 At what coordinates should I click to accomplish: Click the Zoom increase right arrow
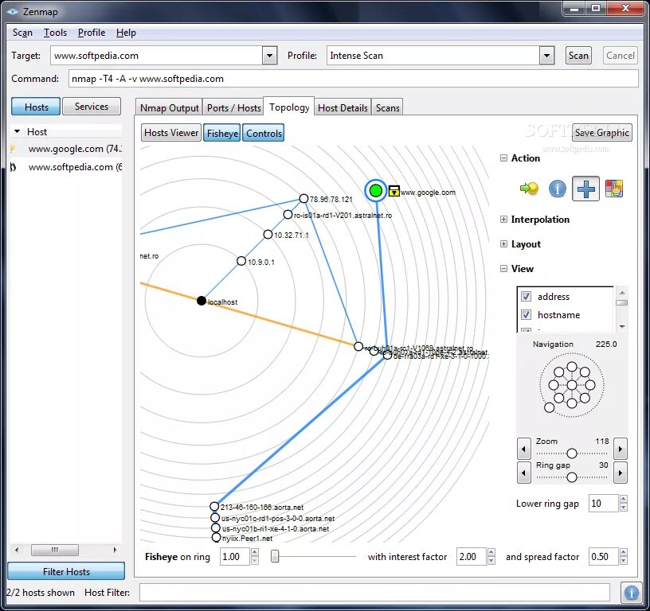pyautogui.click(x=621, y=449)
